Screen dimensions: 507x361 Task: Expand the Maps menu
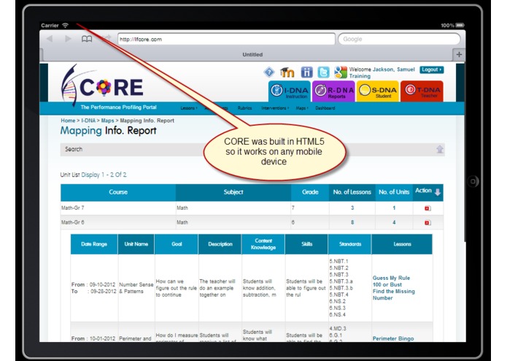(x=302, y=108)
